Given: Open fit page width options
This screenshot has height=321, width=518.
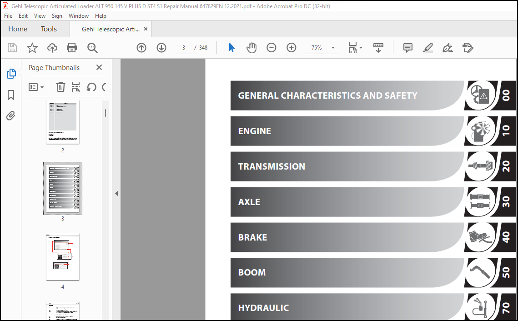Looking at the screenshot, I should coord(355,48).
